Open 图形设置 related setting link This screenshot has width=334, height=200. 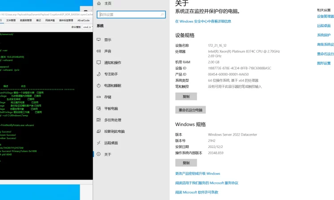pyautogui.click(x=324, y=63)
